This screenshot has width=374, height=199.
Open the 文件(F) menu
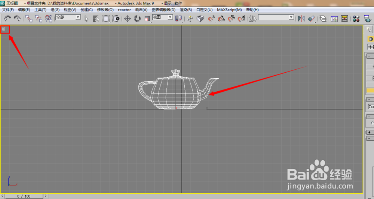tap(8, 10)
